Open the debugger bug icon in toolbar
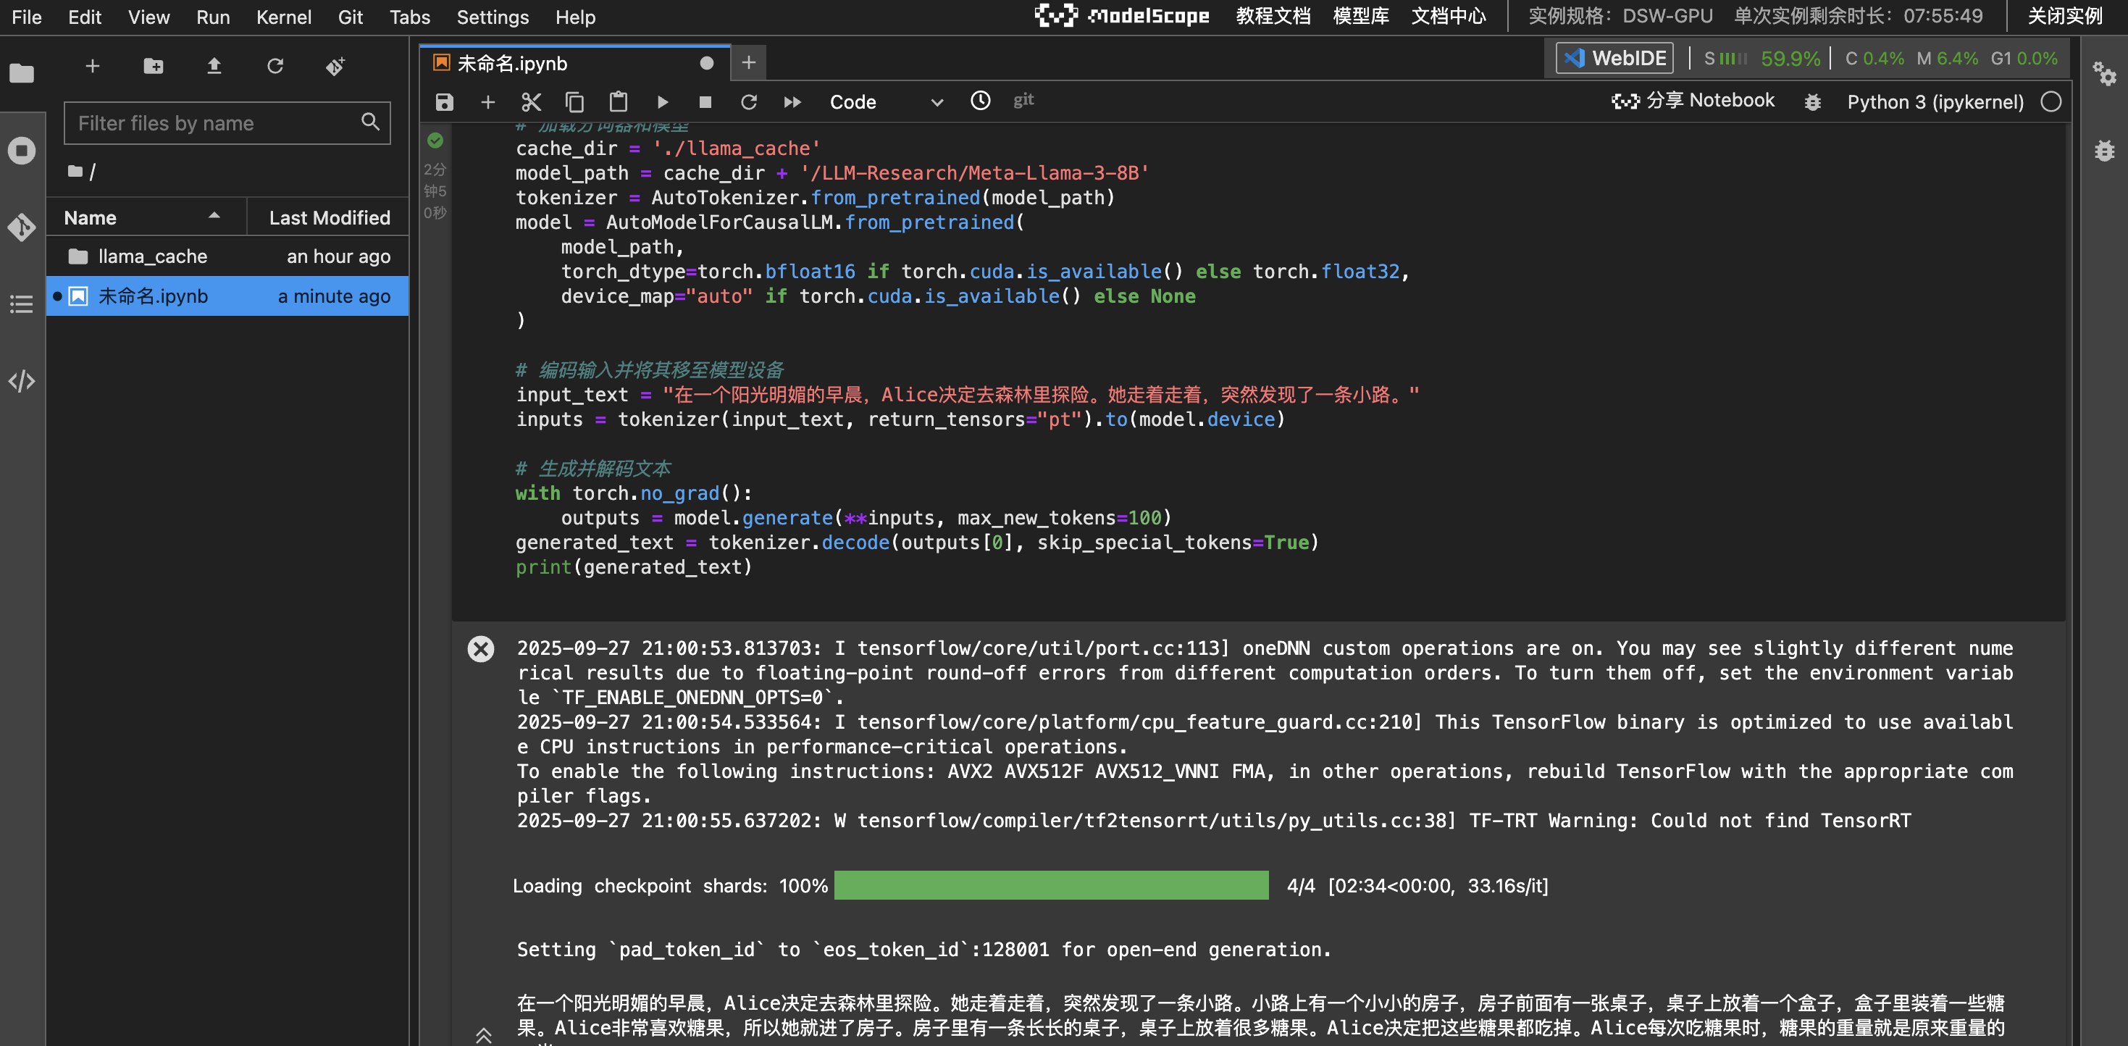The image size is (2128, 1046). coord(1812,101)
